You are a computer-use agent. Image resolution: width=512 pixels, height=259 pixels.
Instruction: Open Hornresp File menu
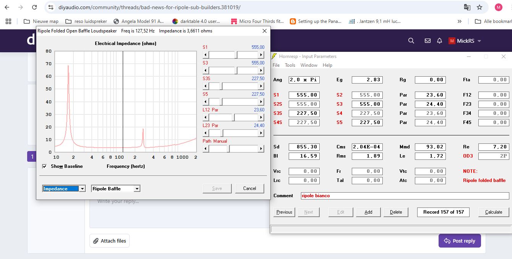(276, 65)
